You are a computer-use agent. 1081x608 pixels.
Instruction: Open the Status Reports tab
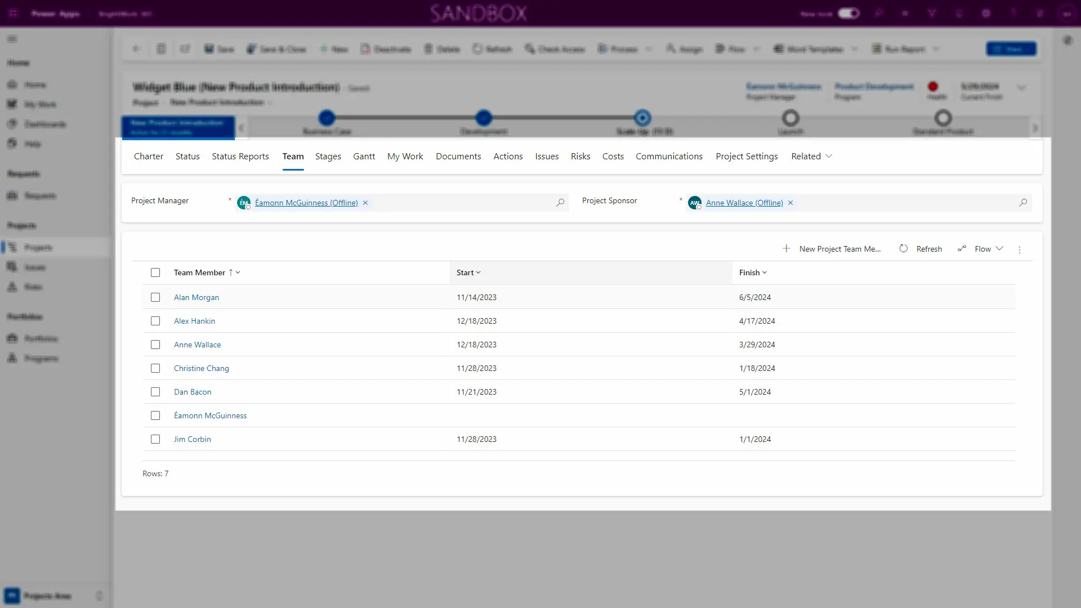(240, 157)
